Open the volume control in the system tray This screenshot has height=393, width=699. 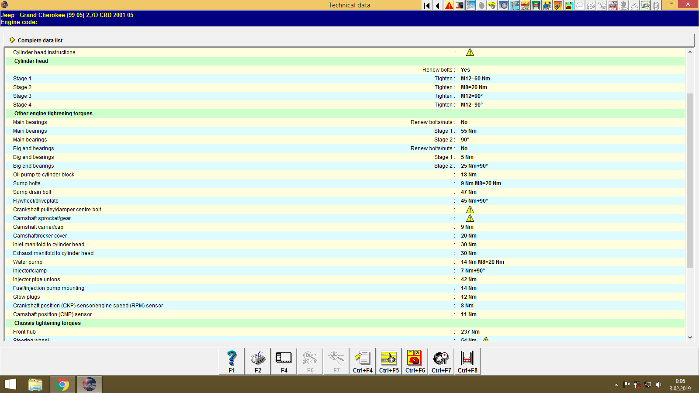[x=659, y=385]
